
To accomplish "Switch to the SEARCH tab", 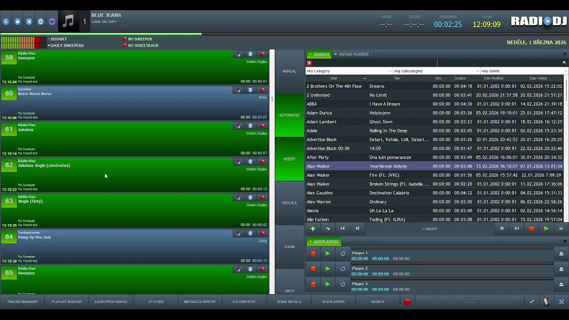I will pyautogui.click(x=319, y=54).
